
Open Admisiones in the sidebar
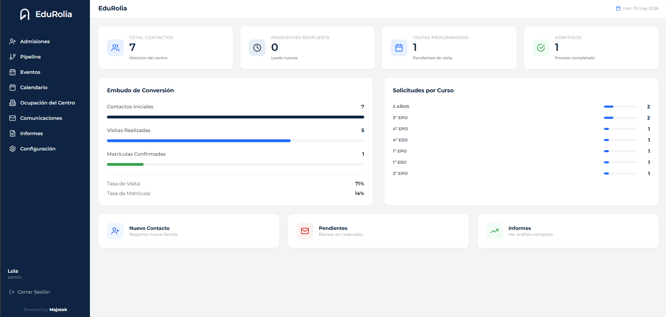45,41
